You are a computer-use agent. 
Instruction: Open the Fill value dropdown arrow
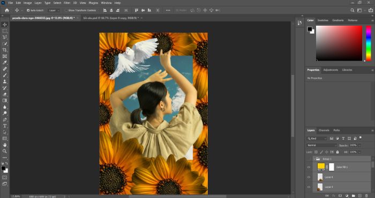point(359,152)
